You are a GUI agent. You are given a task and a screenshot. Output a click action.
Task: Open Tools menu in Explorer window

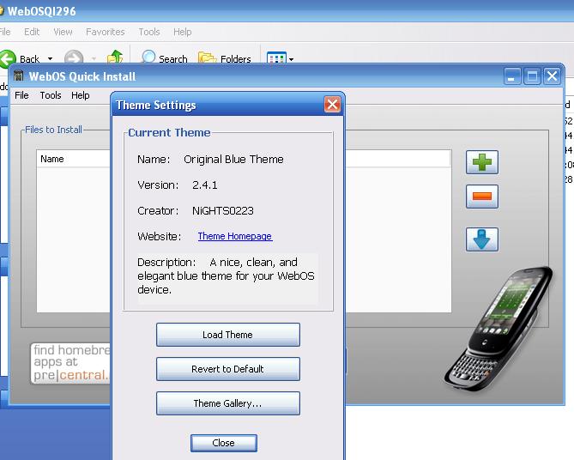pyautogui.click(x=149, y=32)
